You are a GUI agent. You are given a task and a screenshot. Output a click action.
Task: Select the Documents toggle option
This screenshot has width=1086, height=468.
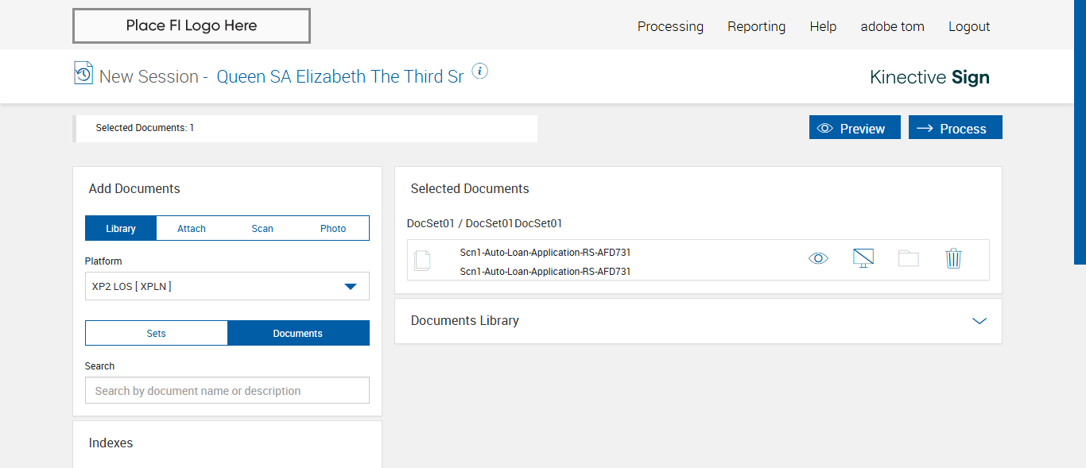pos(298,334)
